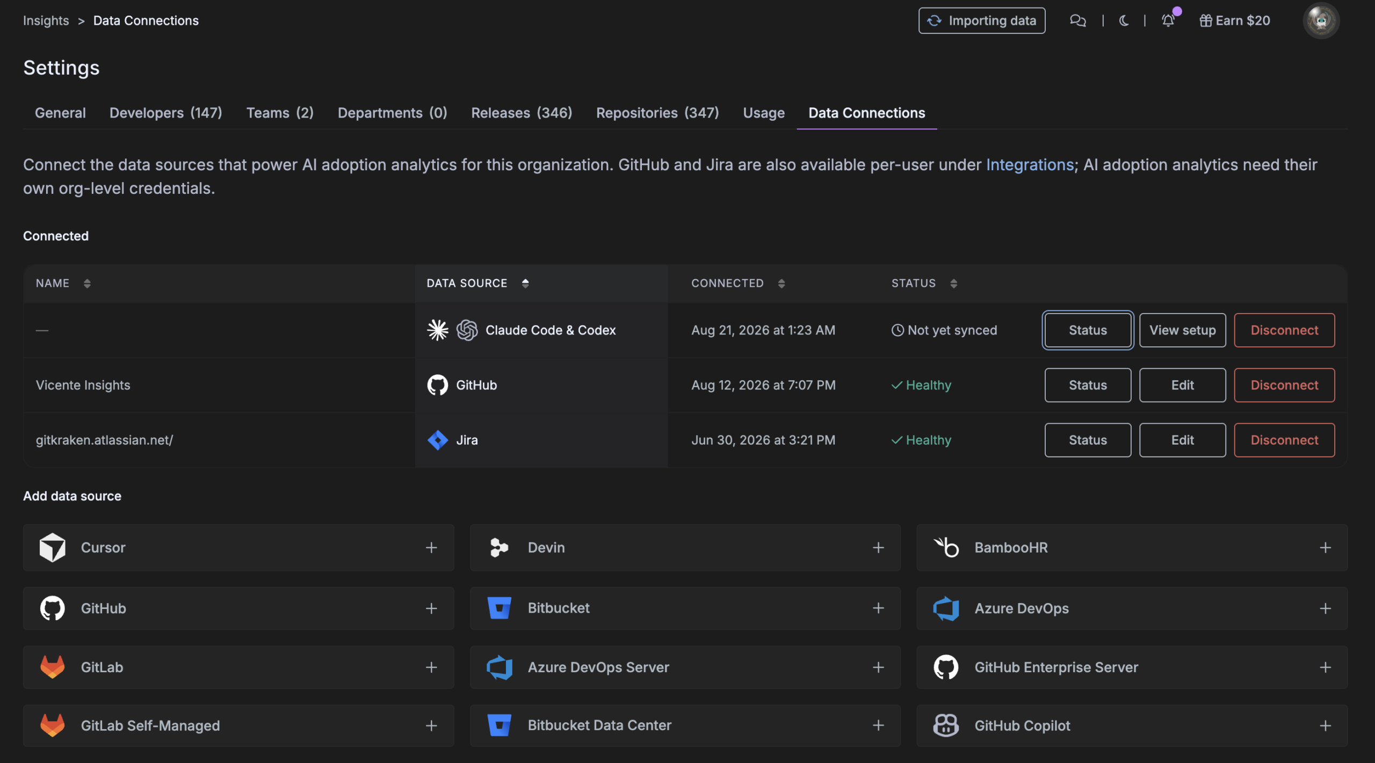This screenshot has height=763, width=1375.
Task: Open the notifications bell
Action: pos(1168,20)
